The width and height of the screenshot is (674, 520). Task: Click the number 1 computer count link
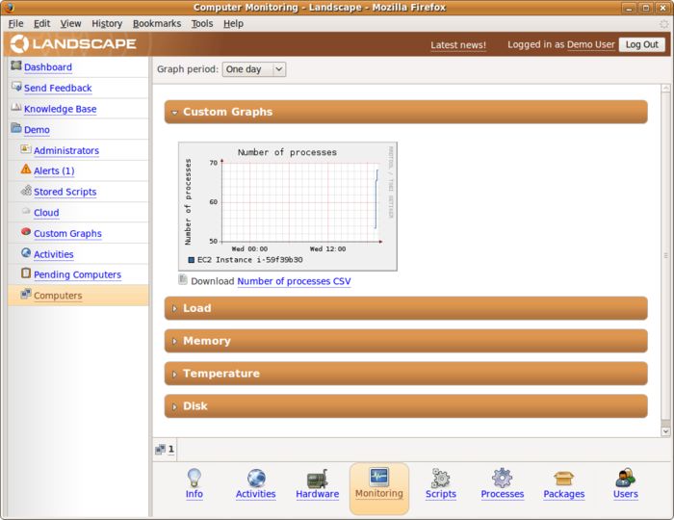click(x=171, y=450)
